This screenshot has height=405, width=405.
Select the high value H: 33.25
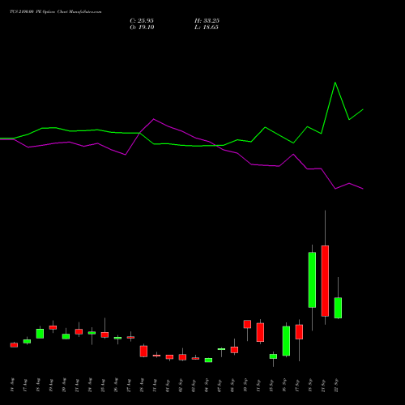[x=207, y=21]
